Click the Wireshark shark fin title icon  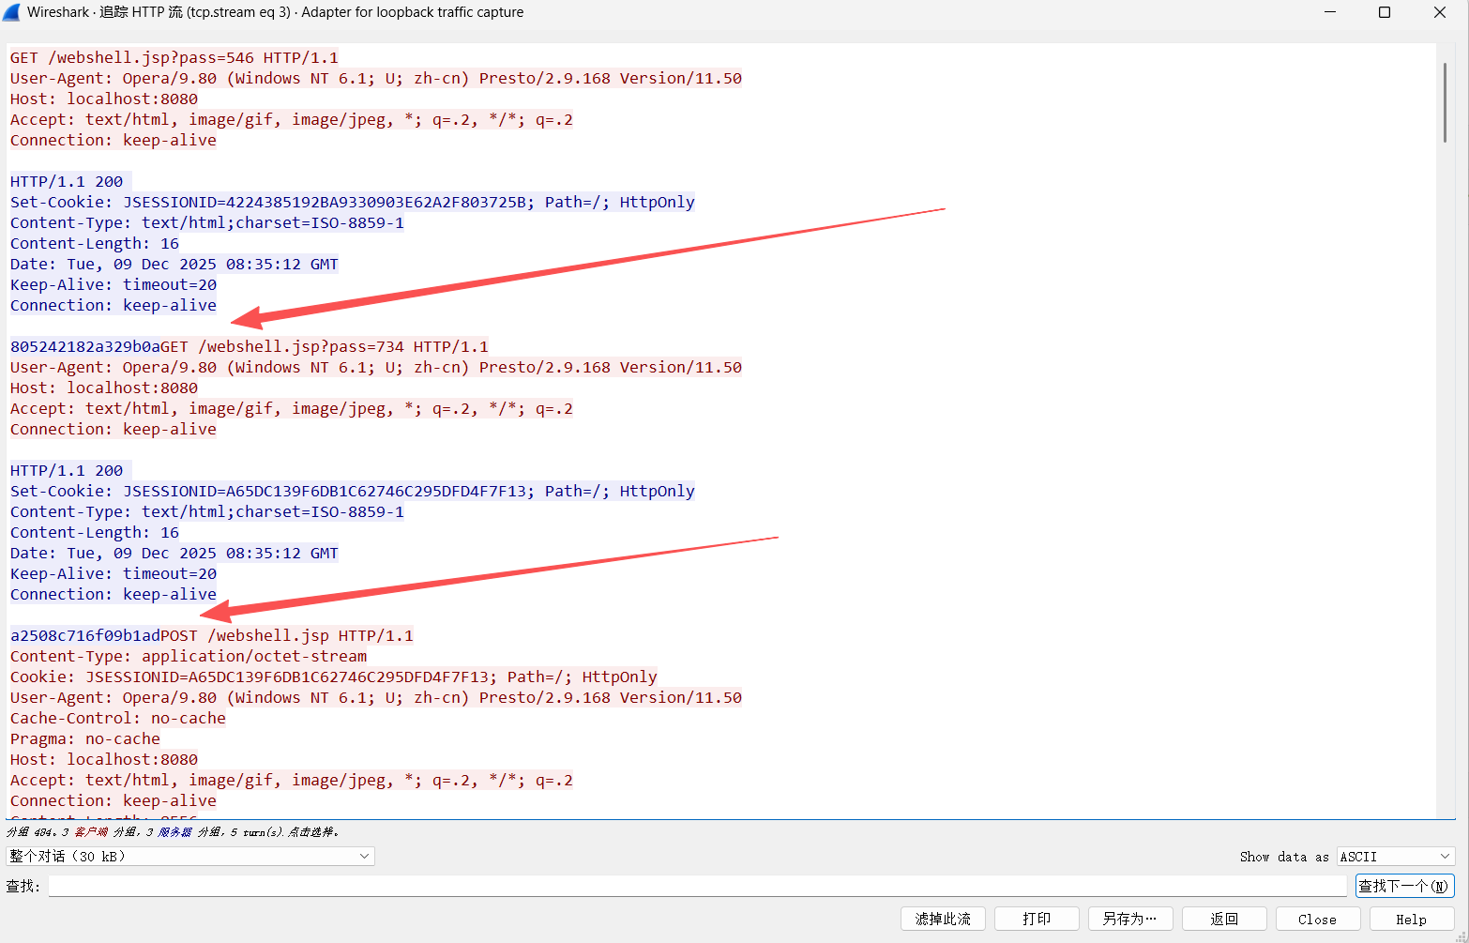tap(12, 12)
